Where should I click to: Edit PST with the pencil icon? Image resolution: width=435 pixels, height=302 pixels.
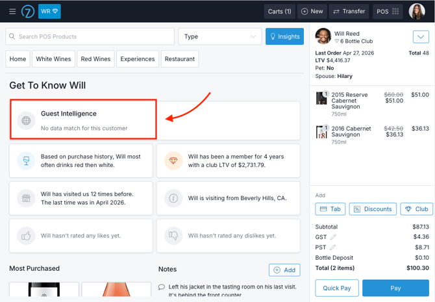[332, 247]
